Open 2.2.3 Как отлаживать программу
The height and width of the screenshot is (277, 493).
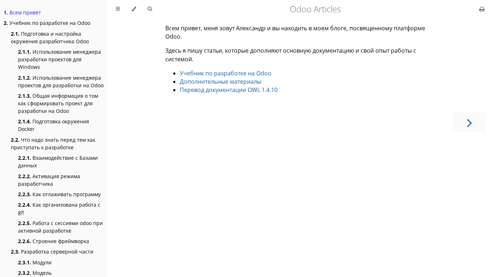click(60, 194)
